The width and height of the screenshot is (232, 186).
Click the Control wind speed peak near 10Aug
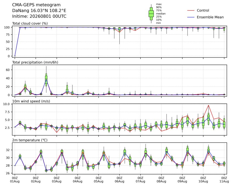pos(208,105)
